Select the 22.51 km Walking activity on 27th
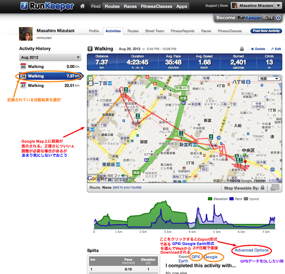285x274 pixels. [x=50, y=85]
